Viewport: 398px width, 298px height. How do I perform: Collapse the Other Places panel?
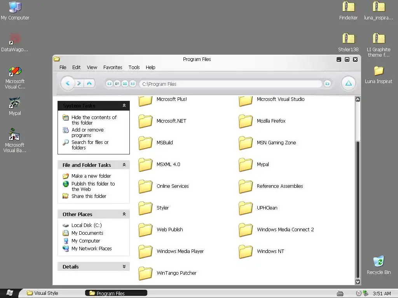point(124,214)
